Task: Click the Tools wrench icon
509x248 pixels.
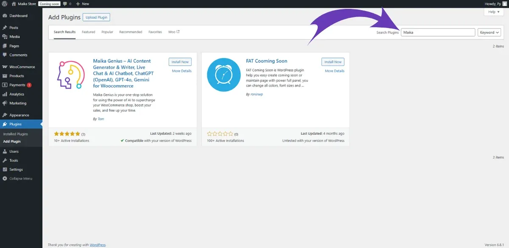Action: (5, 160)
